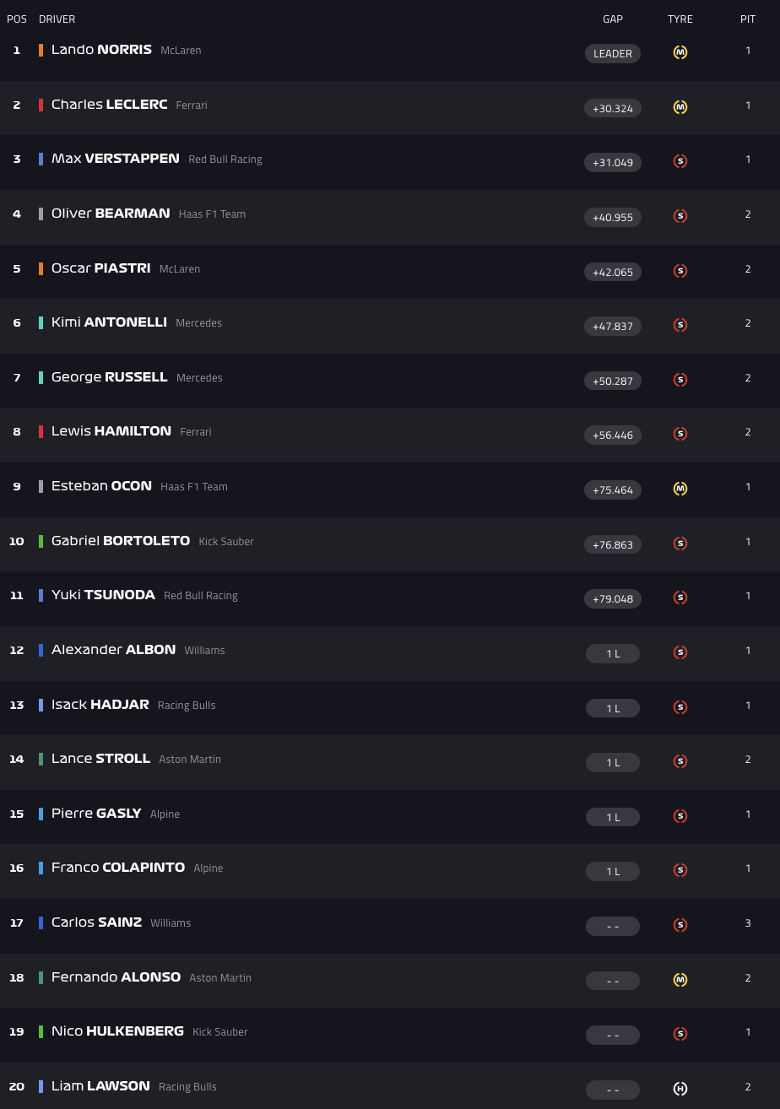780x1109 pixels.
Task: Open Kimi Antonelli's driver name
Action: click(x=109, y=322)
